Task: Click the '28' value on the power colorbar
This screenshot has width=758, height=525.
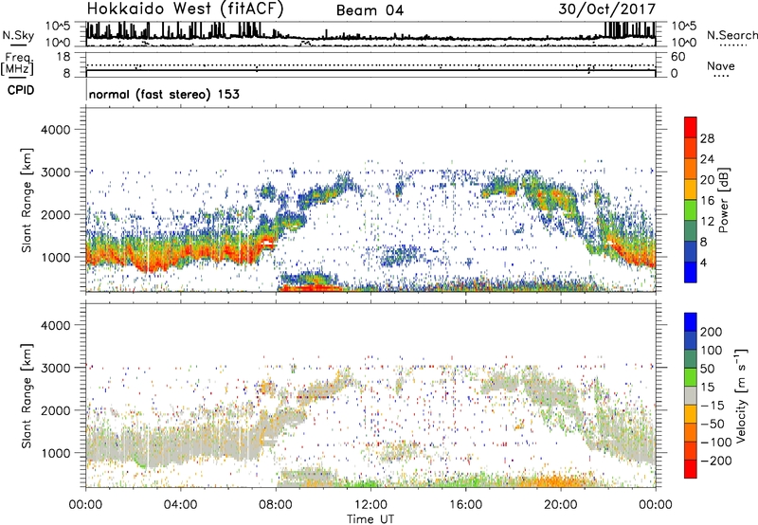Action: [707, 138]
